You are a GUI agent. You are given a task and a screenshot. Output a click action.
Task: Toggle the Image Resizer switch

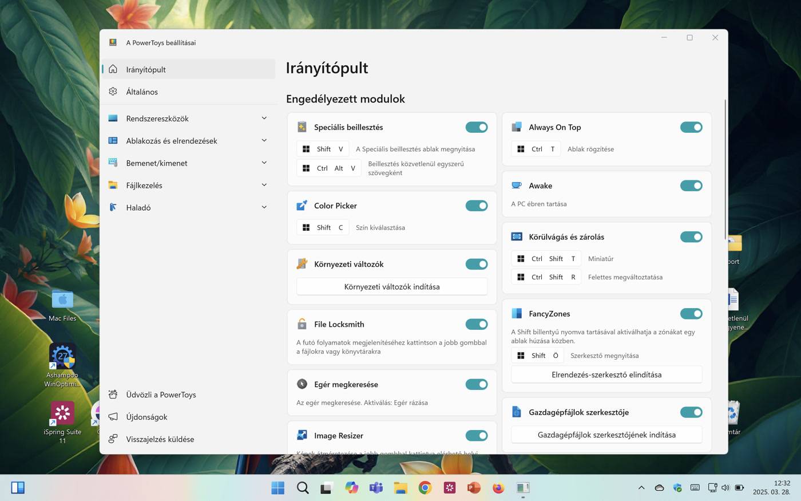tap(477, 435)
